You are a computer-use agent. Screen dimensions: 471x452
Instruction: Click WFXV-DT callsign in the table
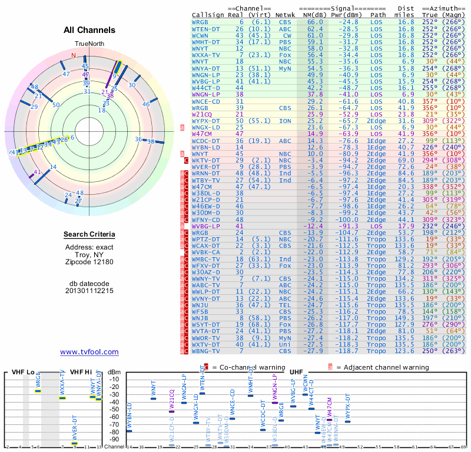click(205, 266)
